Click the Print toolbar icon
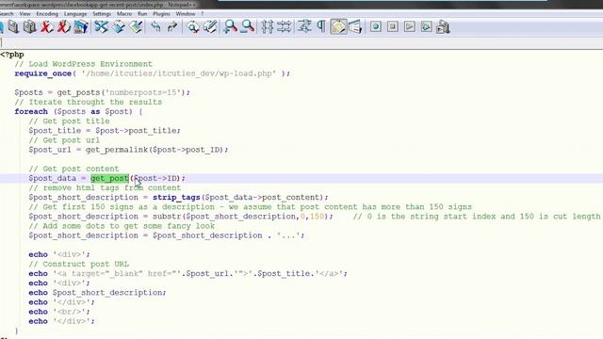This screenshot has height=339, width=603. tap(81, 27)
